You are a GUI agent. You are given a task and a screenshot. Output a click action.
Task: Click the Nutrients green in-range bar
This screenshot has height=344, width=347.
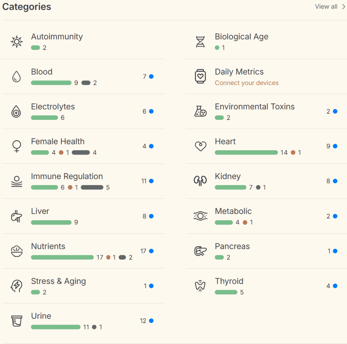tap(62, 257)
